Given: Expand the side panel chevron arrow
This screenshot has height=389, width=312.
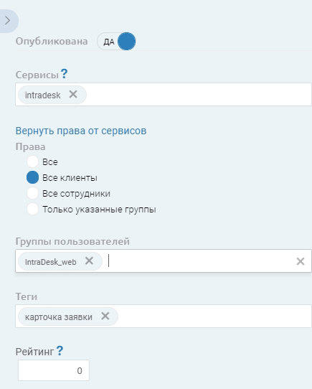Looking at the screenshot, I should click(8, 21).
